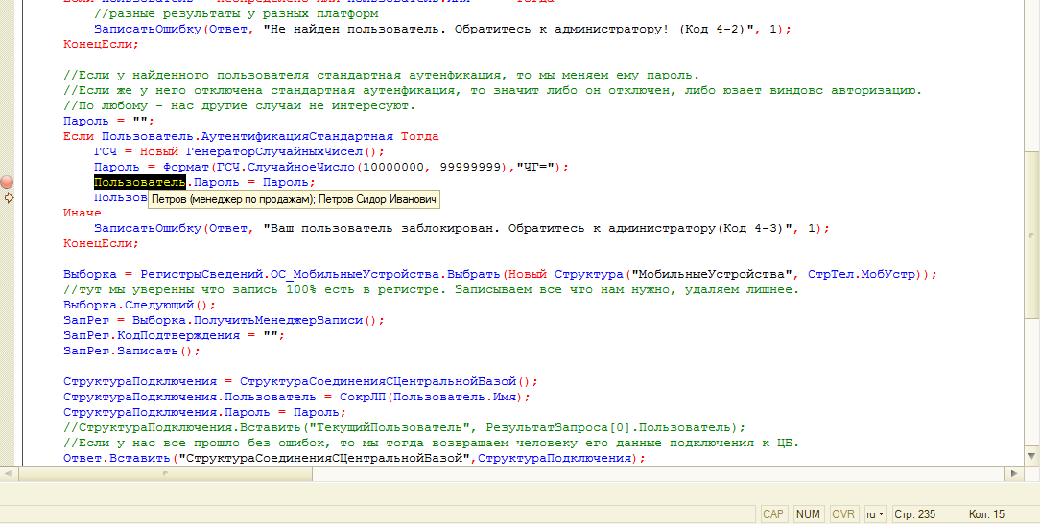
Task: Place cursor on the Иначе keyword
Action: (82, 213)
